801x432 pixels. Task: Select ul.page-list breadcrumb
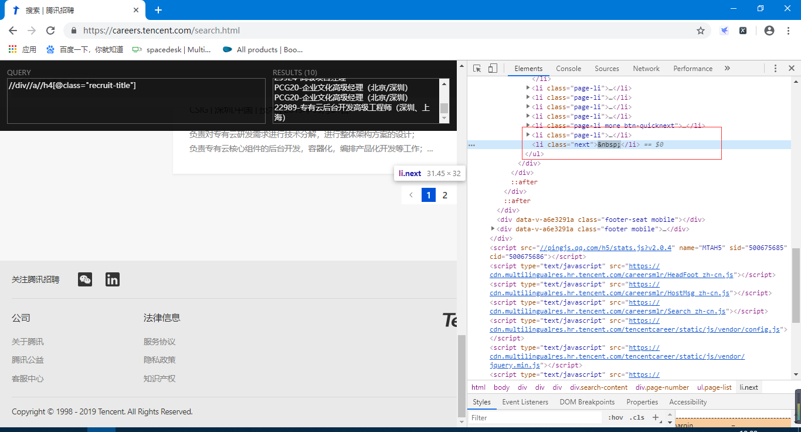coord(714,387)
